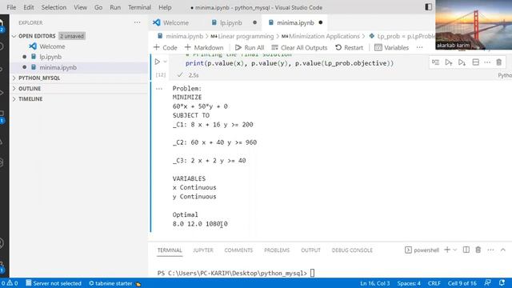Switch to the JUPYTER panel tab
The image size is (512, 288).
(x=202, y=250)
